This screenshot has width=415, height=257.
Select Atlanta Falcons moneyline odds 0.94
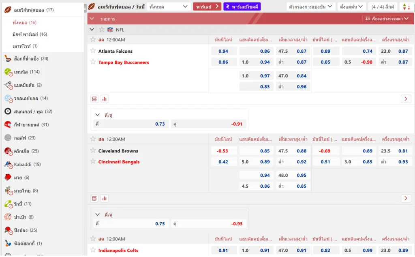click(x=223, y=51)
